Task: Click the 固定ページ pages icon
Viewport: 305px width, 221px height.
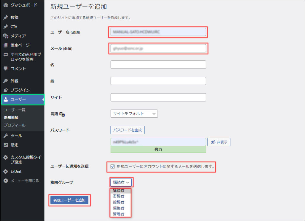Action: point(6,45)
